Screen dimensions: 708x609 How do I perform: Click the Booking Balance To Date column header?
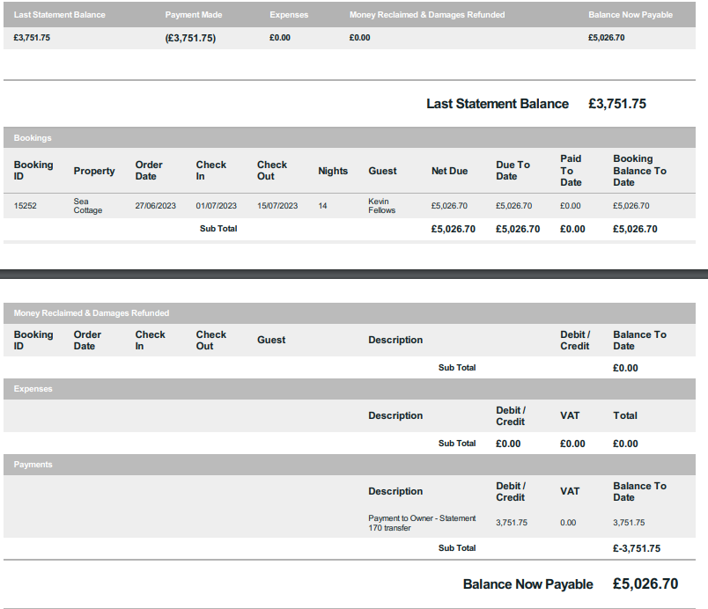click(x=639, y=171)
